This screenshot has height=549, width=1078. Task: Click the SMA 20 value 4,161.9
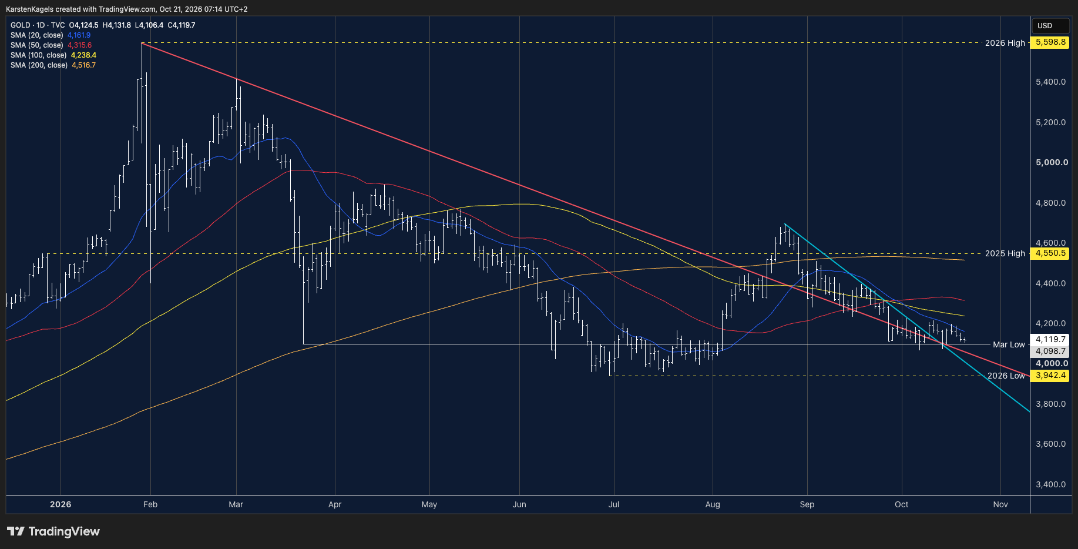coord(79,35)
